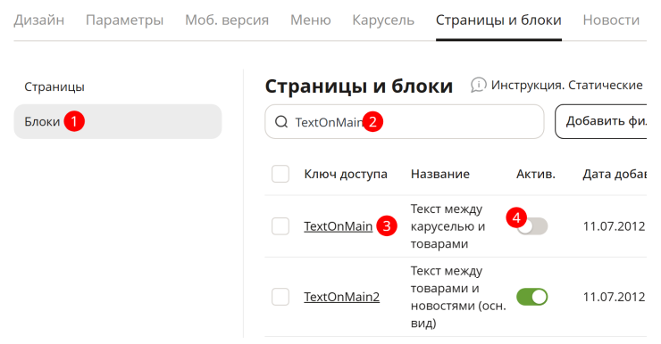Viewport: 661px width, 344px height.
Task: Tick the select-all checkbox in table header
Action: pyautogui.click(x=280, y=174)
